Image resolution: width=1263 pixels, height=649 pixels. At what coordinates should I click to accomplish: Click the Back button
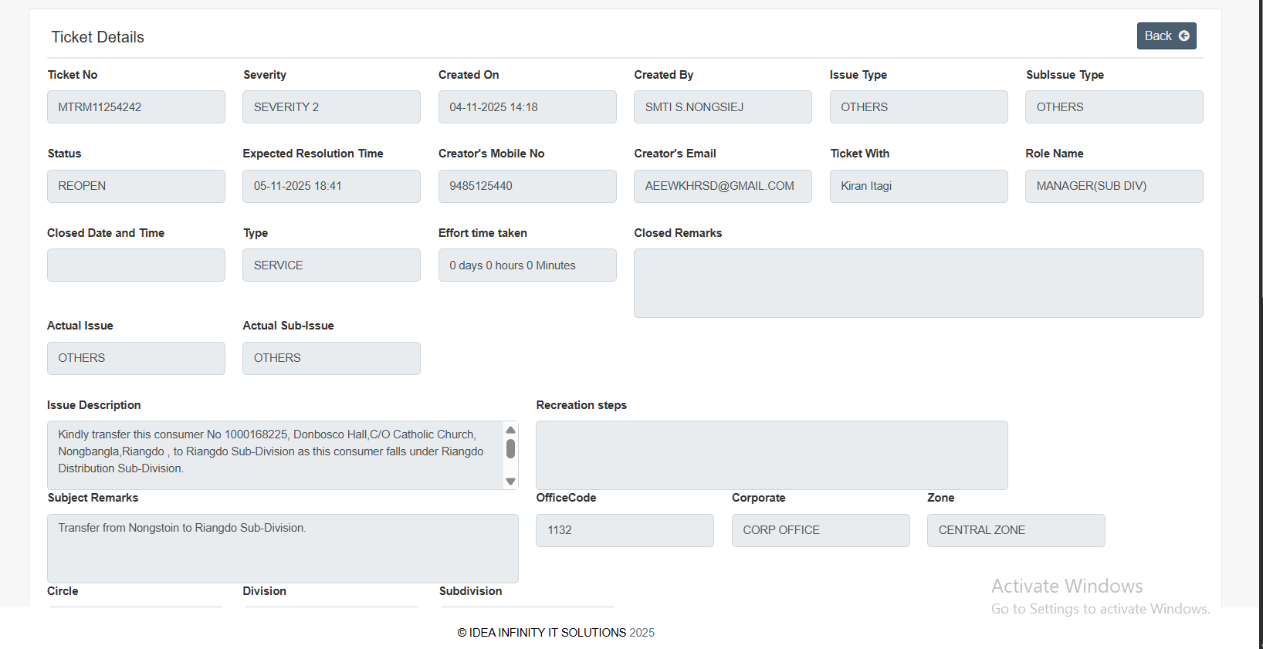coord(1166,36)
